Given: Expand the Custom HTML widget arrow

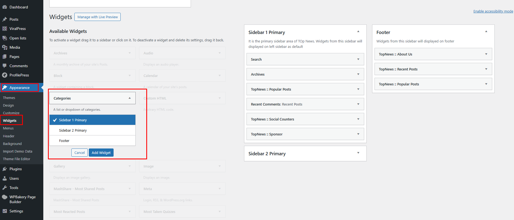Looking at the screenshot, I should coord(220,98).
